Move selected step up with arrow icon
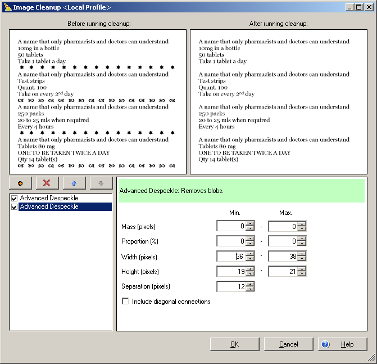Image resolution: width=377 pixels, height=364 pixels. (x=74, y=183)
